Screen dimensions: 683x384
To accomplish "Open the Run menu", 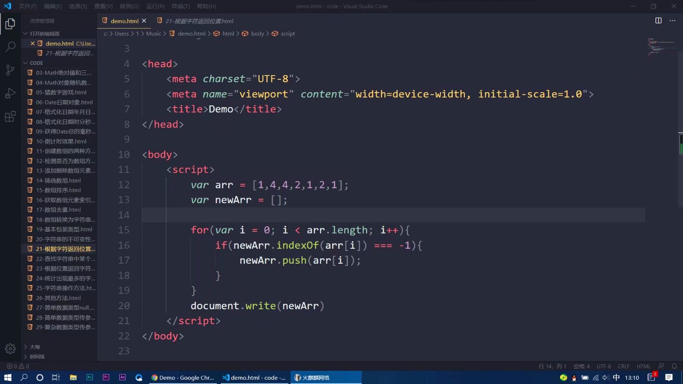I will pyautogui.click(x=155, y=6).
